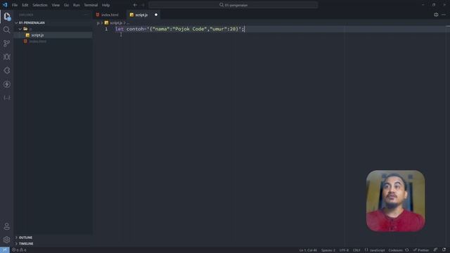The height and width of the screenshot is (253, 450).
Task: Click the js folder icon in explorer
Action: pyautogui.click(x=25, y=29)
